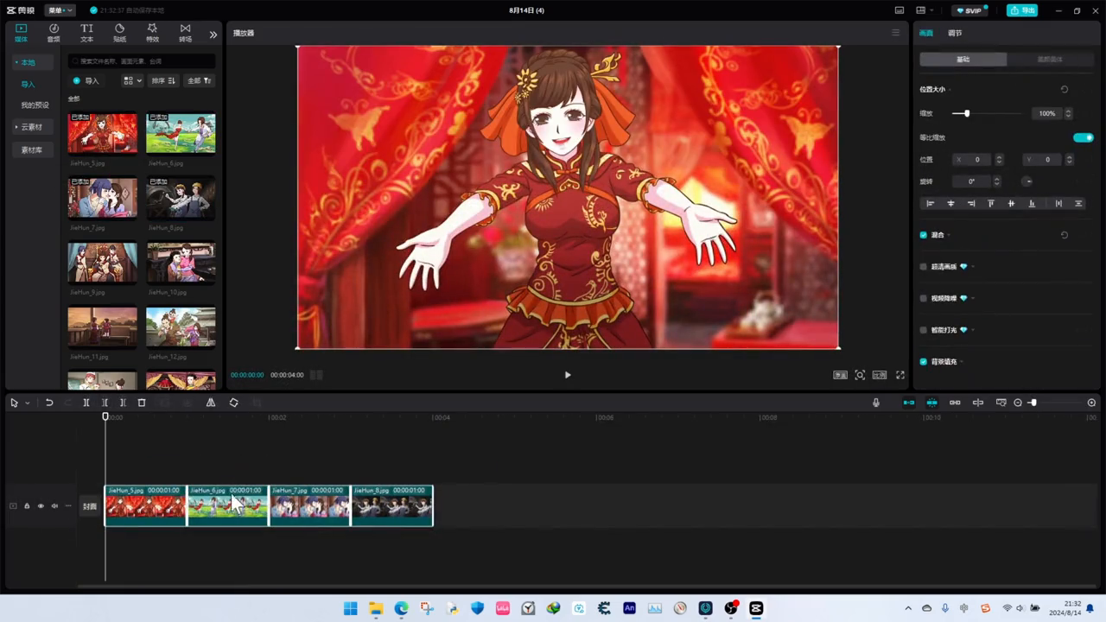Viewport: 1106px width, 622px height.
Task: Open the 全部 filter dropdown
Action: coord(199,80)
